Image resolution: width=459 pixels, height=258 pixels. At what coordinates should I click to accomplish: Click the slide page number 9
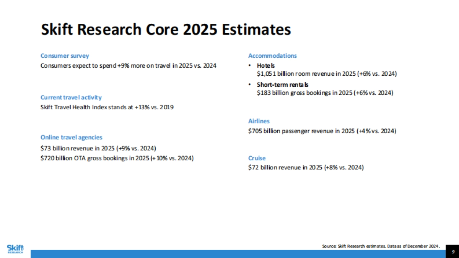click(452, 252)
